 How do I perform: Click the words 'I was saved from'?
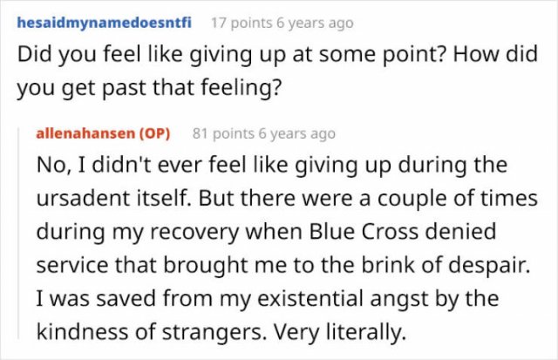[124, 298]
